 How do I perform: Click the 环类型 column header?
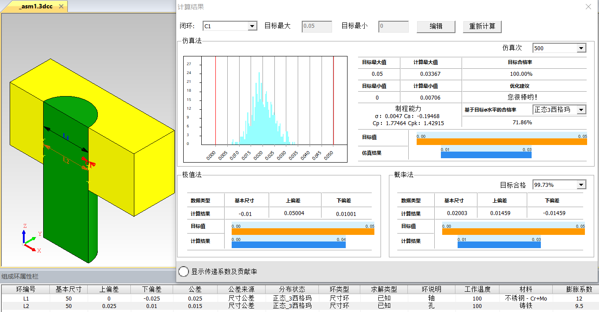pyautogui.click(x=340, y=290)
